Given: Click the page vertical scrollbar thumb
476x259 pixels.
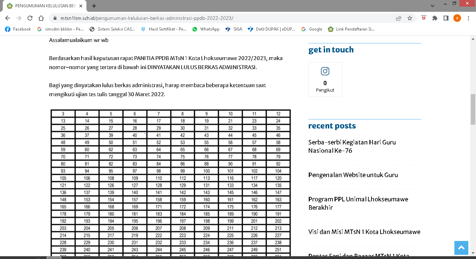Looking at the screenshot, I should click(473, 109).
